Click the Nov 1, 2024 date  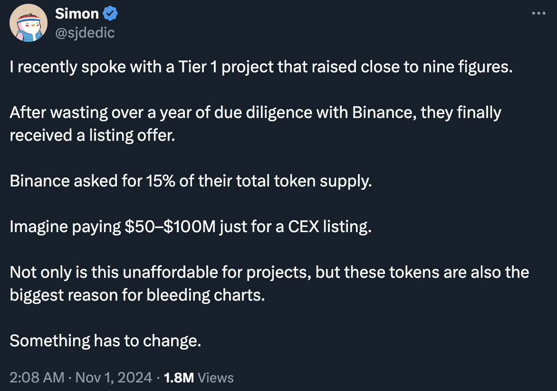point(114,378)
